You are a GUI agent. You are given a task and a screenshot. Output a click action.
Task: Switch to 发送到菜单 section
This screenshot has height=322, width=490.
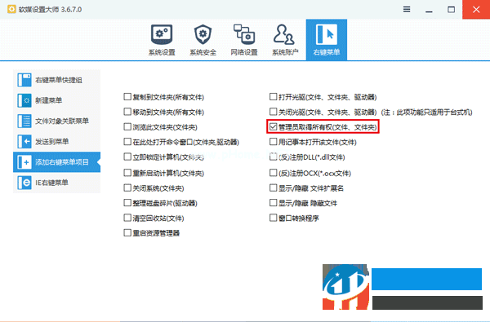click(56, 142)
